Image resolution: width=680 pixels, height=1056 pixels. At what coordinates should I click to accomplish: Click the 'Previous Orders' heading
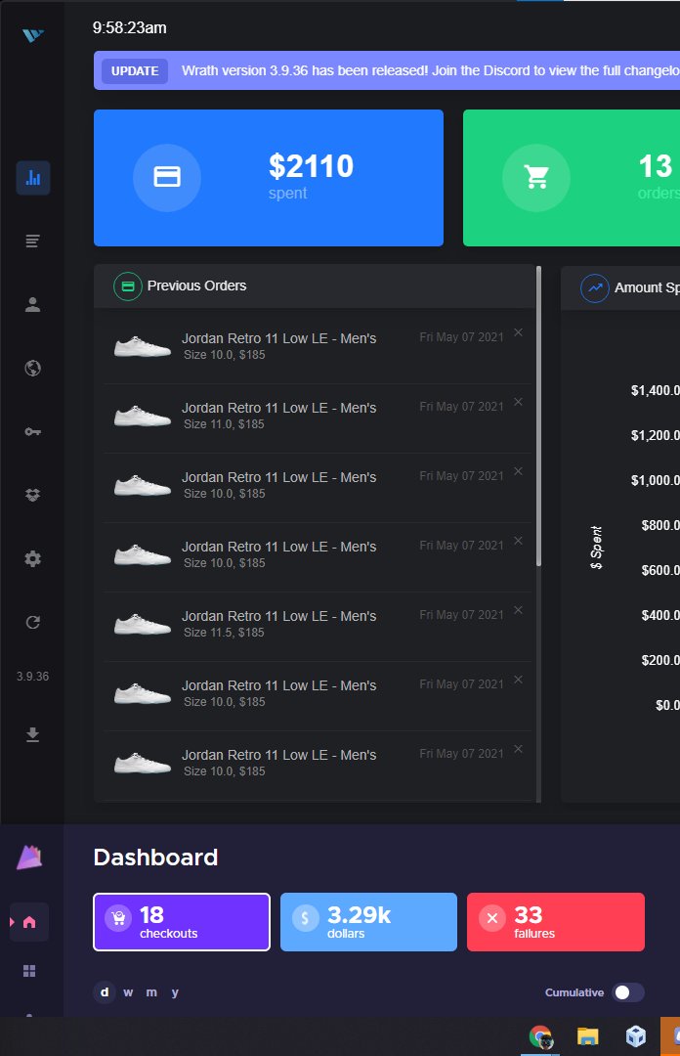click(196, 286)
